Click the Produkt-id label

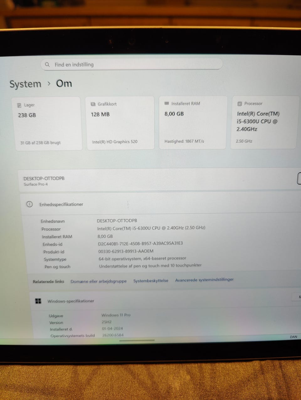click(x=54, y=252)
